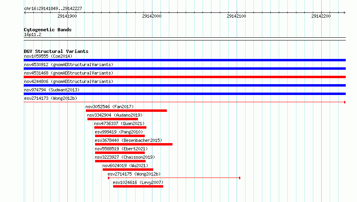Click the red bar under nsv4736337

click(x=120, y=127)
